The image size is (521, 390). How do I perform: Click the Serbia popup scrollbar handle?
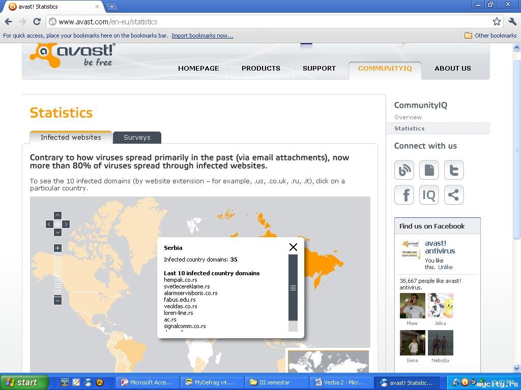point(293,287)
